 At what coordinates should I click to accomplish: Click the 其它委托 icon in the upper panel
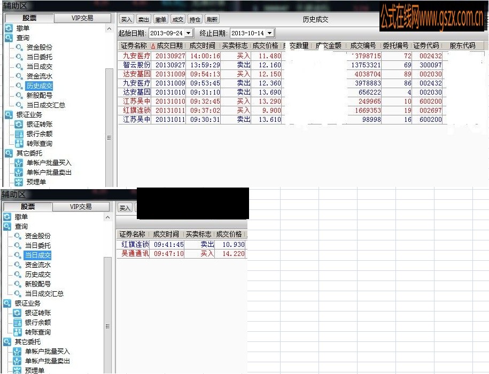tap(9, 153)
